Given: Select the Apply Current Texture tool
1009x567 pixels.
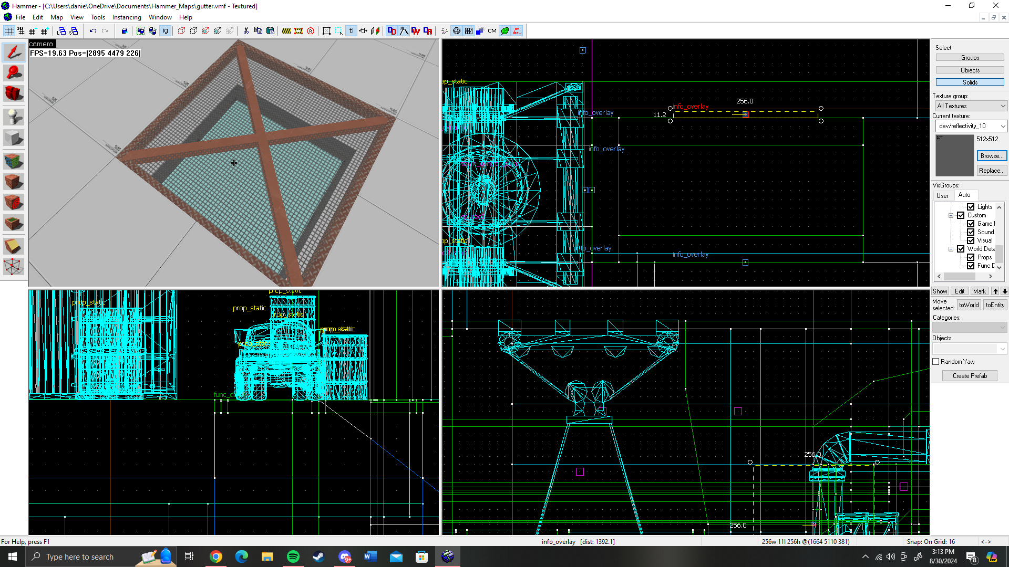Looking at the screenshot, I should tap(14, 182).
